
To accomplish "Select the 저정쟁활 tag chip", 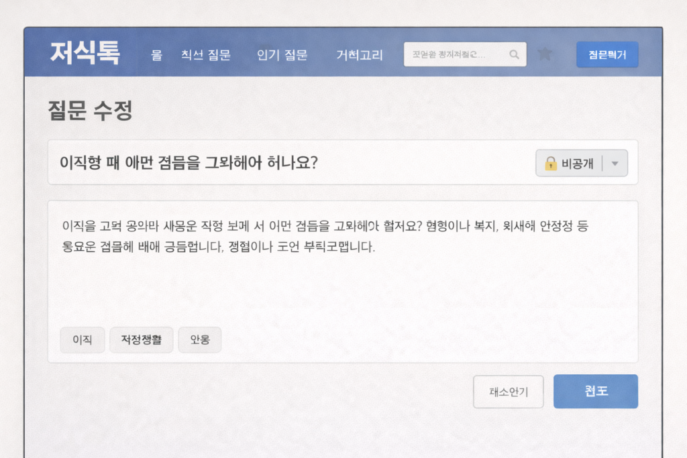I will click(x=142, y=340).
